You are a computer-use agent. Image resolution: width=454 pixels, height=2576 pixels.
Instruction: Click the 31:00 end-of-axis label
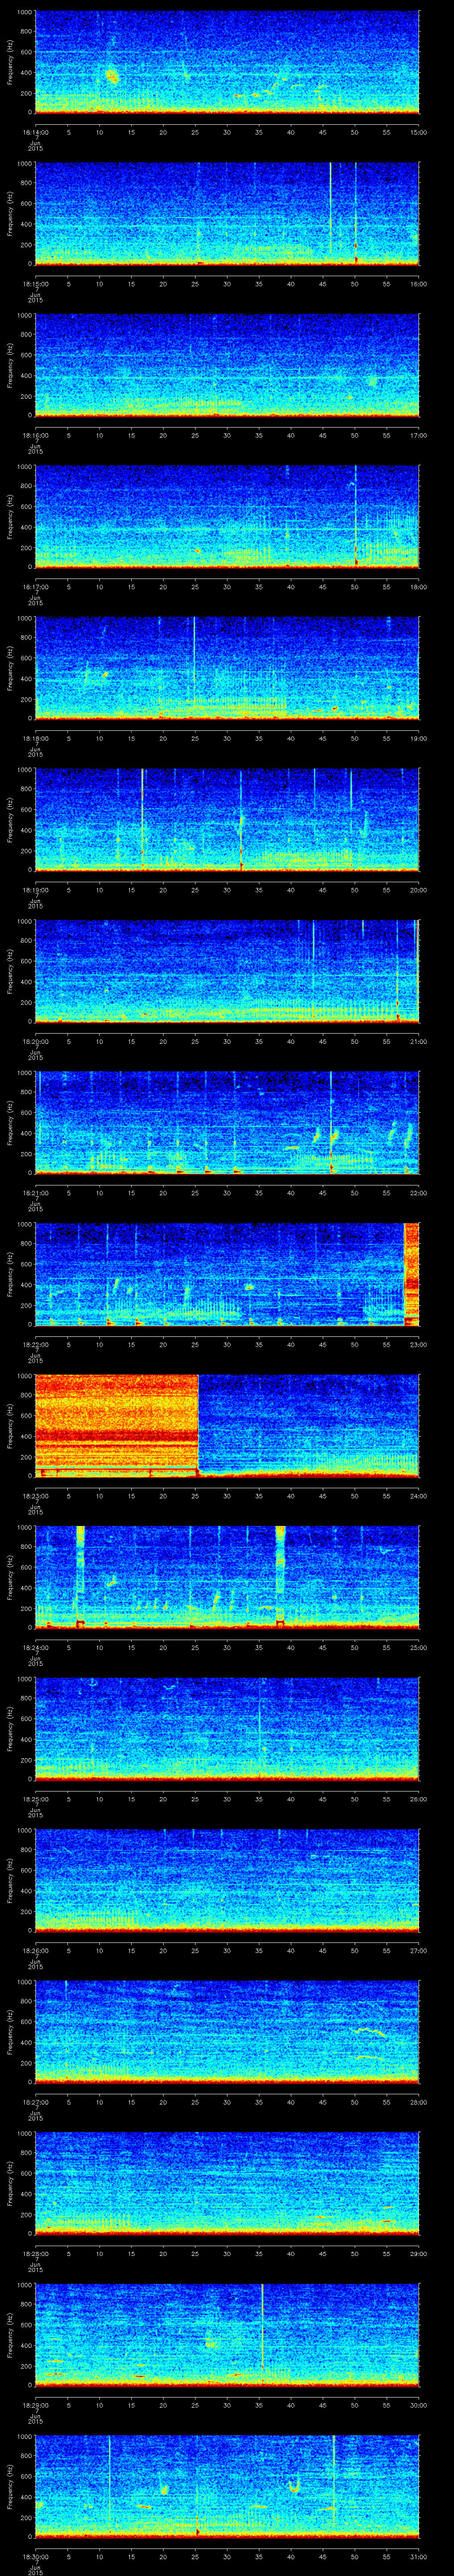point(418,2556)
